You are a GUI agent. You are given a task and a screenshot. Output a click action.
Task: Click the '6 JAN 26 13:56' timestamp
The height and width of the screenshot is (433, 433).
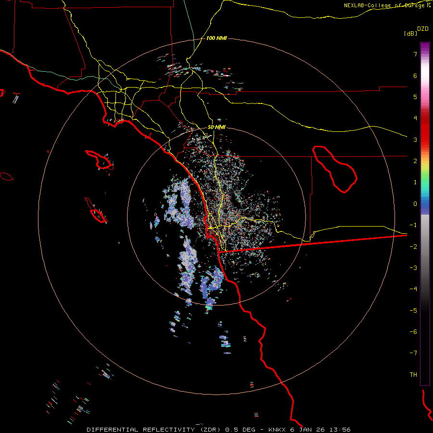pyautogui.click(x=320, y=430)
